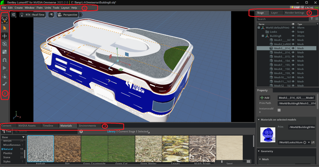Expand the viewport toolbar chevron after Perspective
The width and height of the screenshot is (319, 167).
(x=81, y=15)
